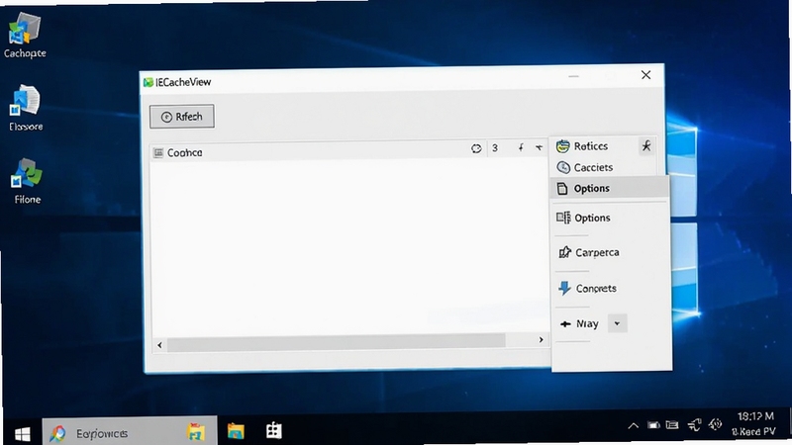Click the keyboard icon in system tray

(x=672, y=425)
